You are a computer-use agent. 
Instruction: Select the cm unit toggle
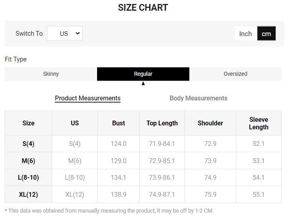point(267,34)
